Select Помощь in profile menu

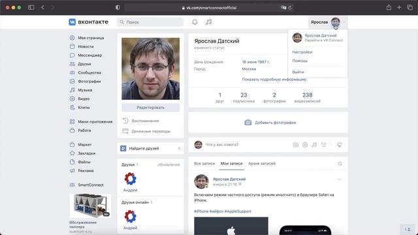300,61
